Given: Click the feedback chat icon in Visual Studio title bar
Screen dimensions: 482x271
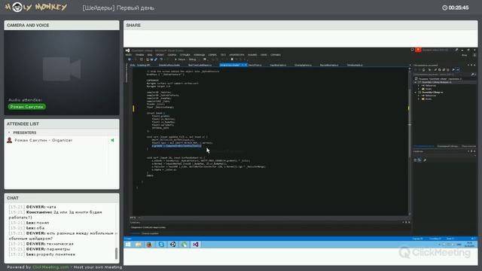Looking at the screenshot, I should tap(412, 50).
